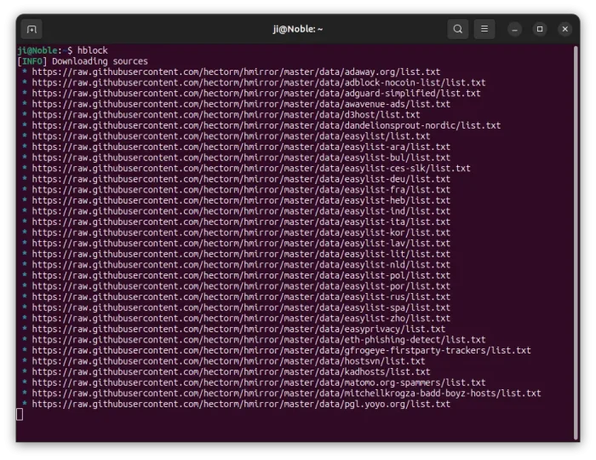596x460 pixels.
Task: Click the d3host list URL
Action: click(226, 115)
